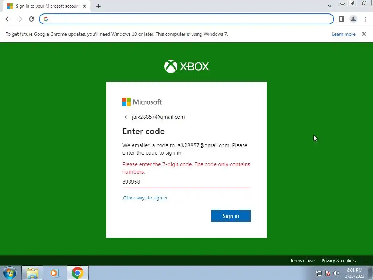Click the back arrow beside jaik28857@gmail.com
The width and height of the screenshot is (373, 280).
[126, 117]
